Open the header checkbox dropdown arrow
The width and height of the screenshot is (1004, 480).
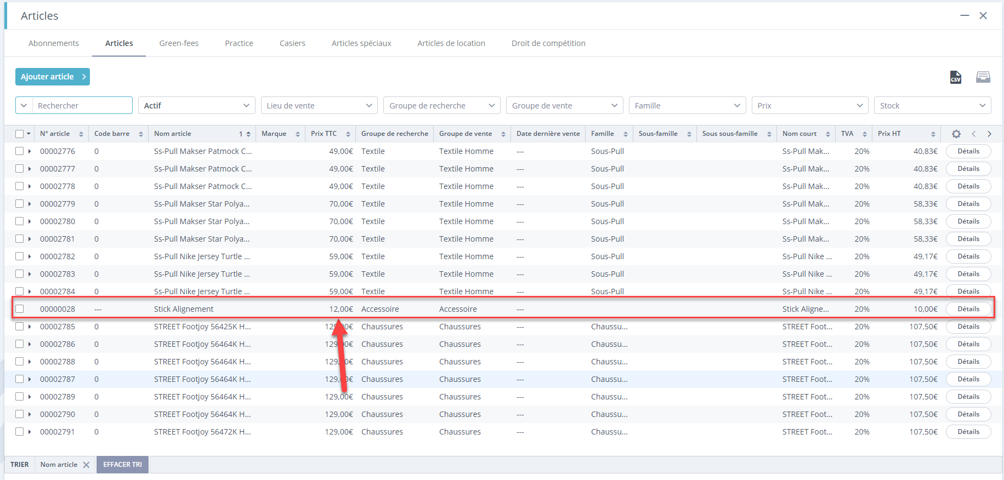pyautogui.click(x=29, y=134)
